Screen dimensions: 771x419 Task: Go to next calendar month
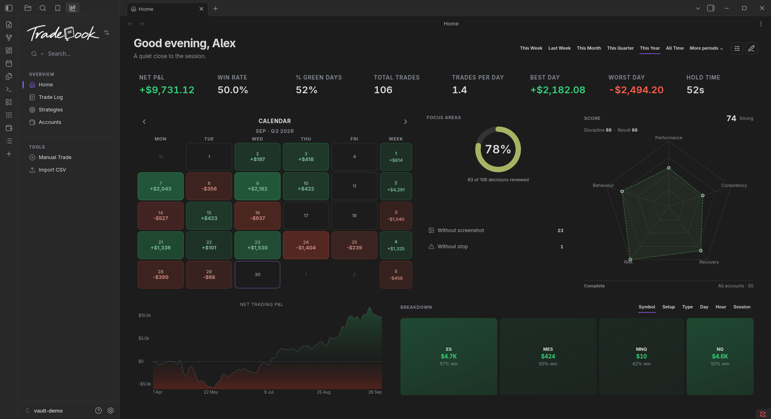(x=406, y=122)
